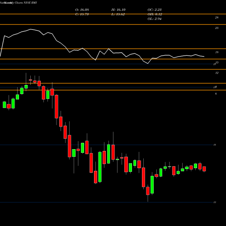This screenshot has width=226, height=226.
Task: Select the 'OH: 0.12' reading
Action: (155, 14)
